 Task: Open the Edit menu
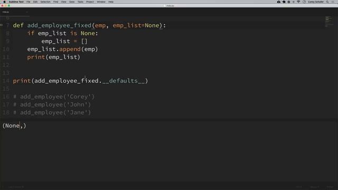pyautogui.click(x=35, y=2)
